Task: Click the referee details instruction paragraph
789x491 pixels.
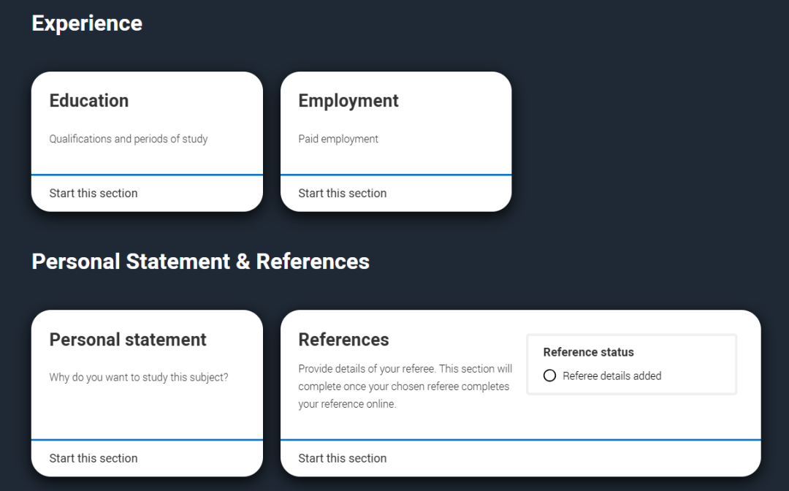Action: (x=405, y=387)
